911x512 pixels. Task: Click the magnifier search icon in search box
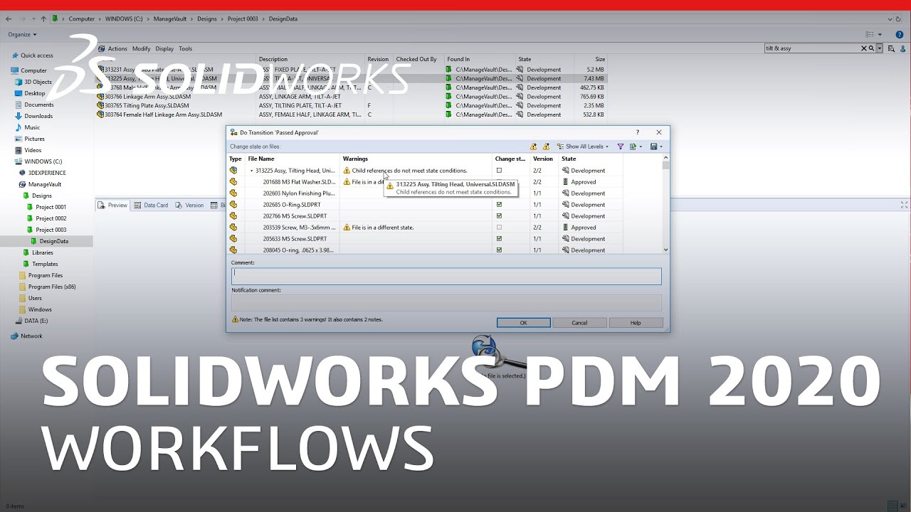(871, 48)
